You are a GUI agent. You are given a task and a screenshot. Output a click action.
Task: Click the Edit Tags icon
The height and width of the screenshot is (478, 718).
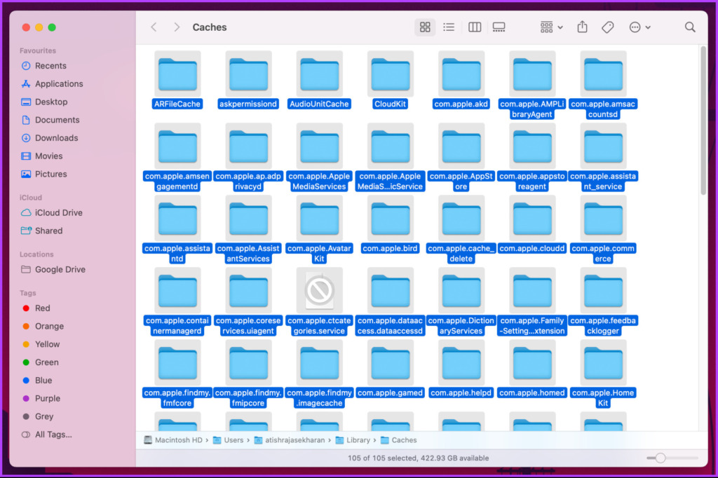tap(608, 27)
